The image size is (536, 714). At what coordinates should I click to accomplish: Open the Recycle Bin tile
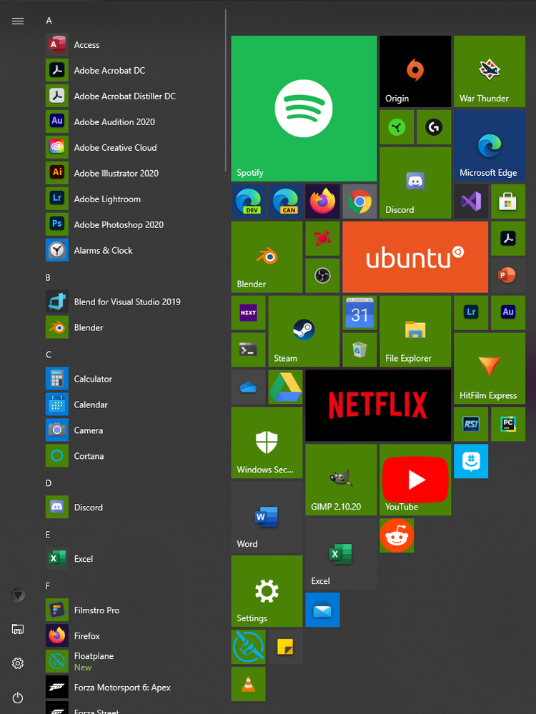(359, 349)
